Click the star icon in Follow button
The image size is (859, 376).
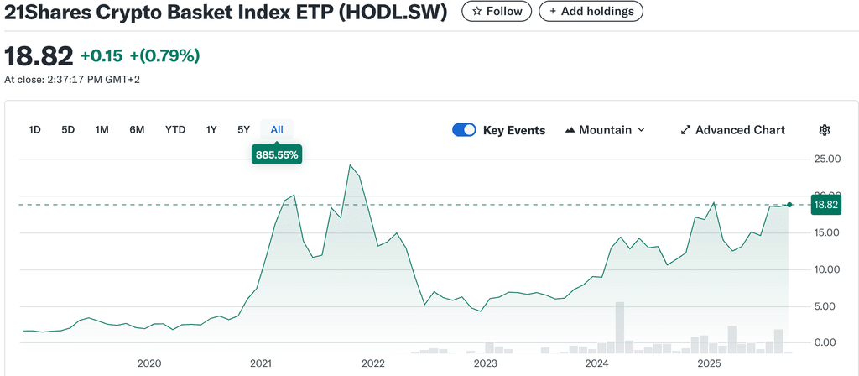tap(476, 11)
